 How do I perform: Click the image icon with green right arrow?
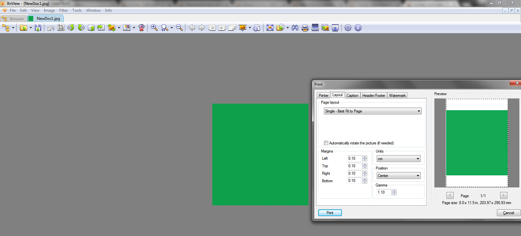pyautogui.click(x=101, y=28)
